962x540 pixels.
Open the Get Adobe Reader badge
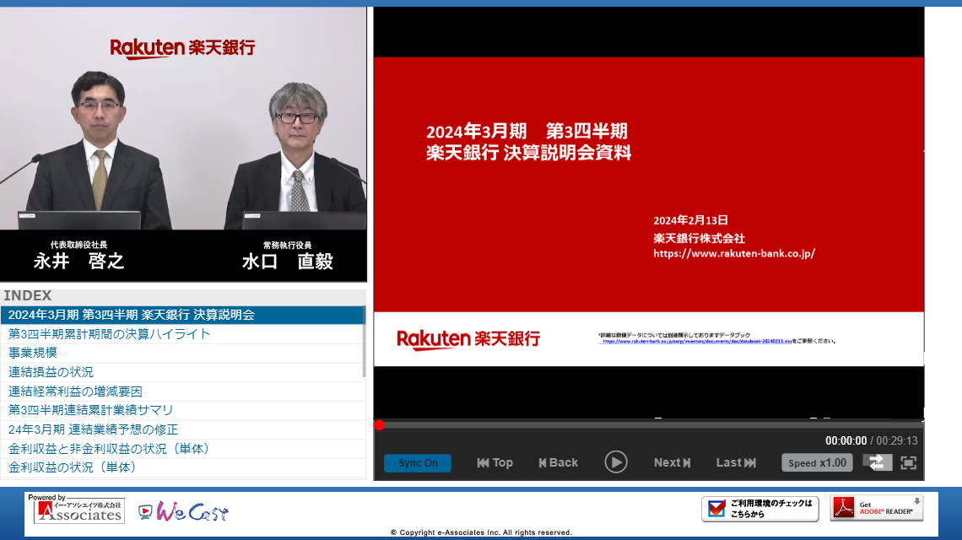(877, 508)
